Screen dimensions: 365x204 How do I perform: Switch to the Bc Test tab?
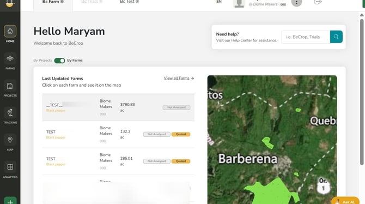click(x=130, y=2)
